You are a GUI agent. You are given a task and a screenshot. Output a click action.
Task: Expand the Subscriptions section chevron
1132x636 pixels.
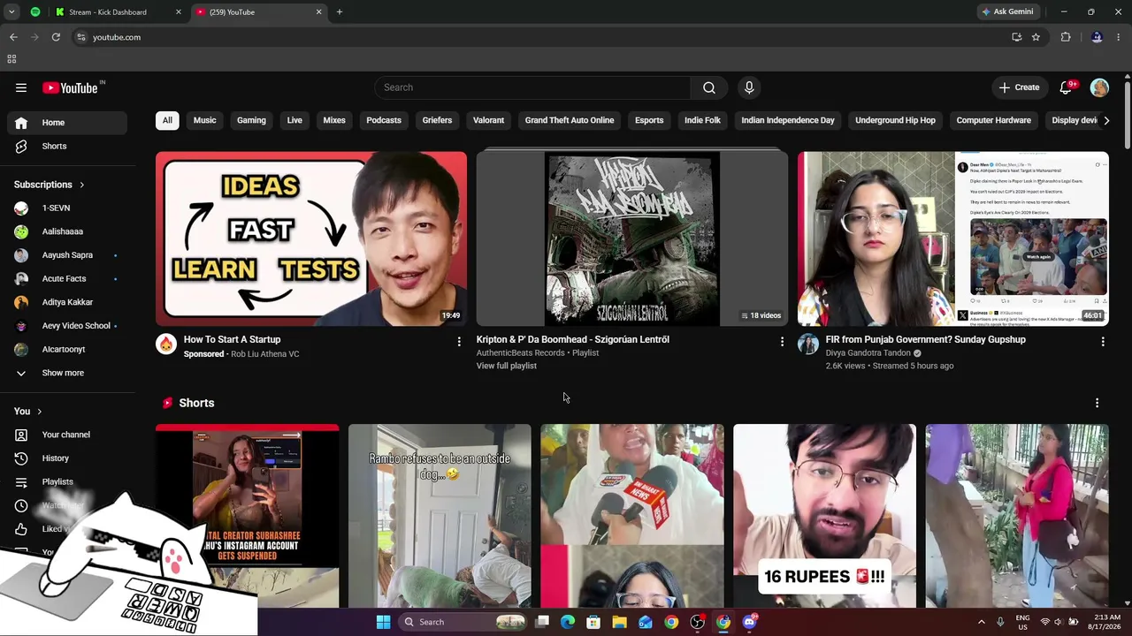pos(81,185)
